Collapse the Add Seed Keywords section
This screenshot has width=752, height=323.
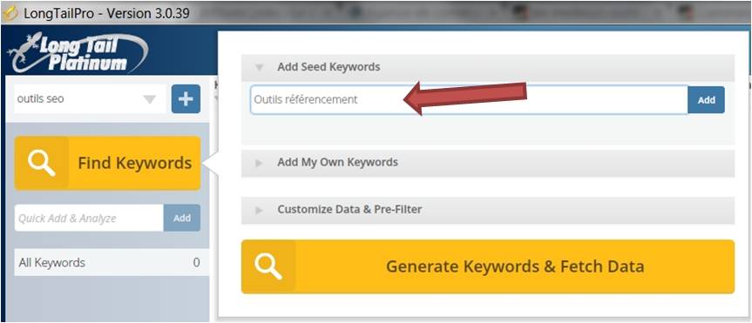tap(260, 68)
